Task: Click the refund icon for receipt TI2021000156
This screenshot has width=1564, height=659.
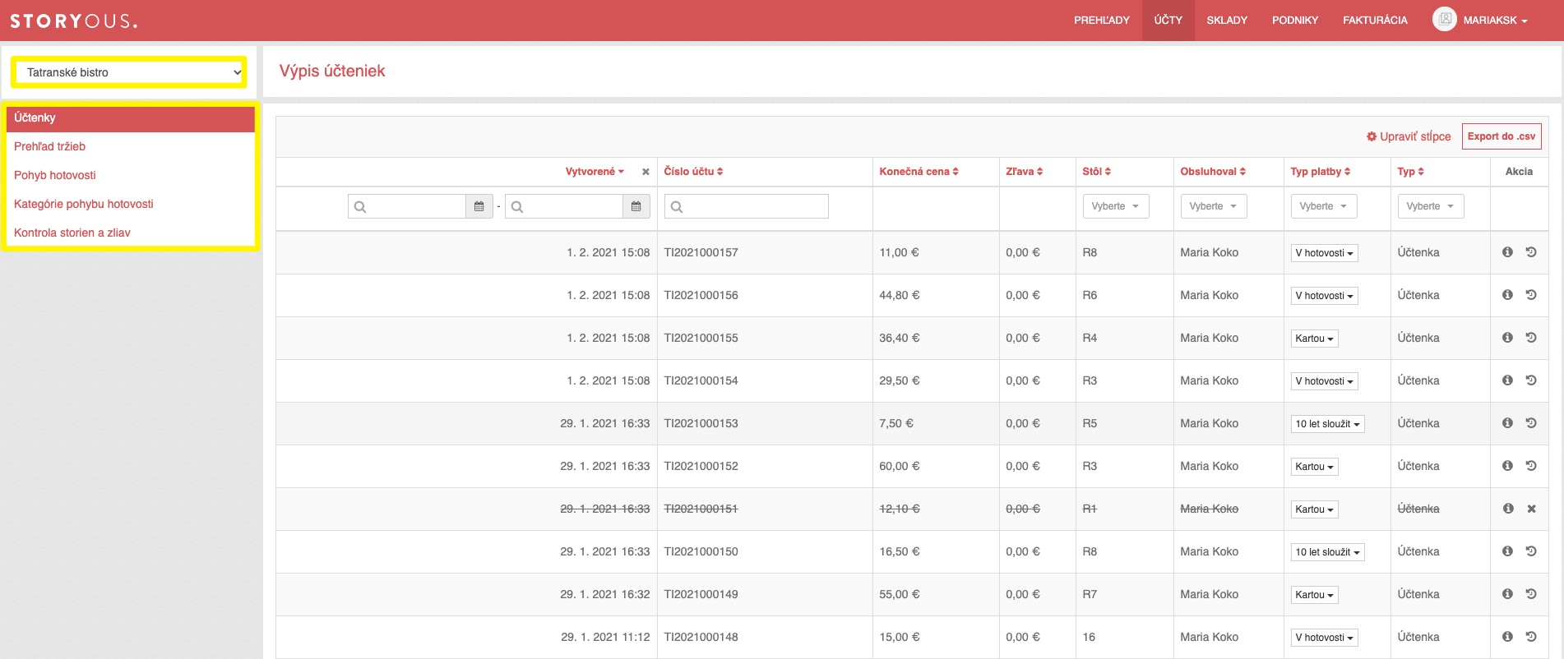Action: [1531, 295]
